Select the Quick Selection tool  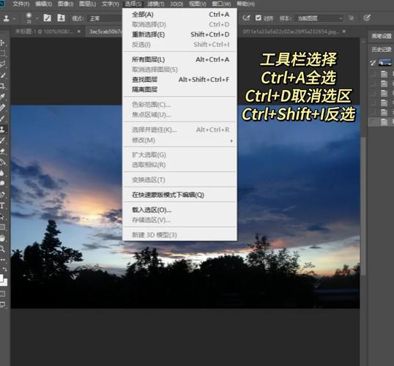(x=2, y=75)
